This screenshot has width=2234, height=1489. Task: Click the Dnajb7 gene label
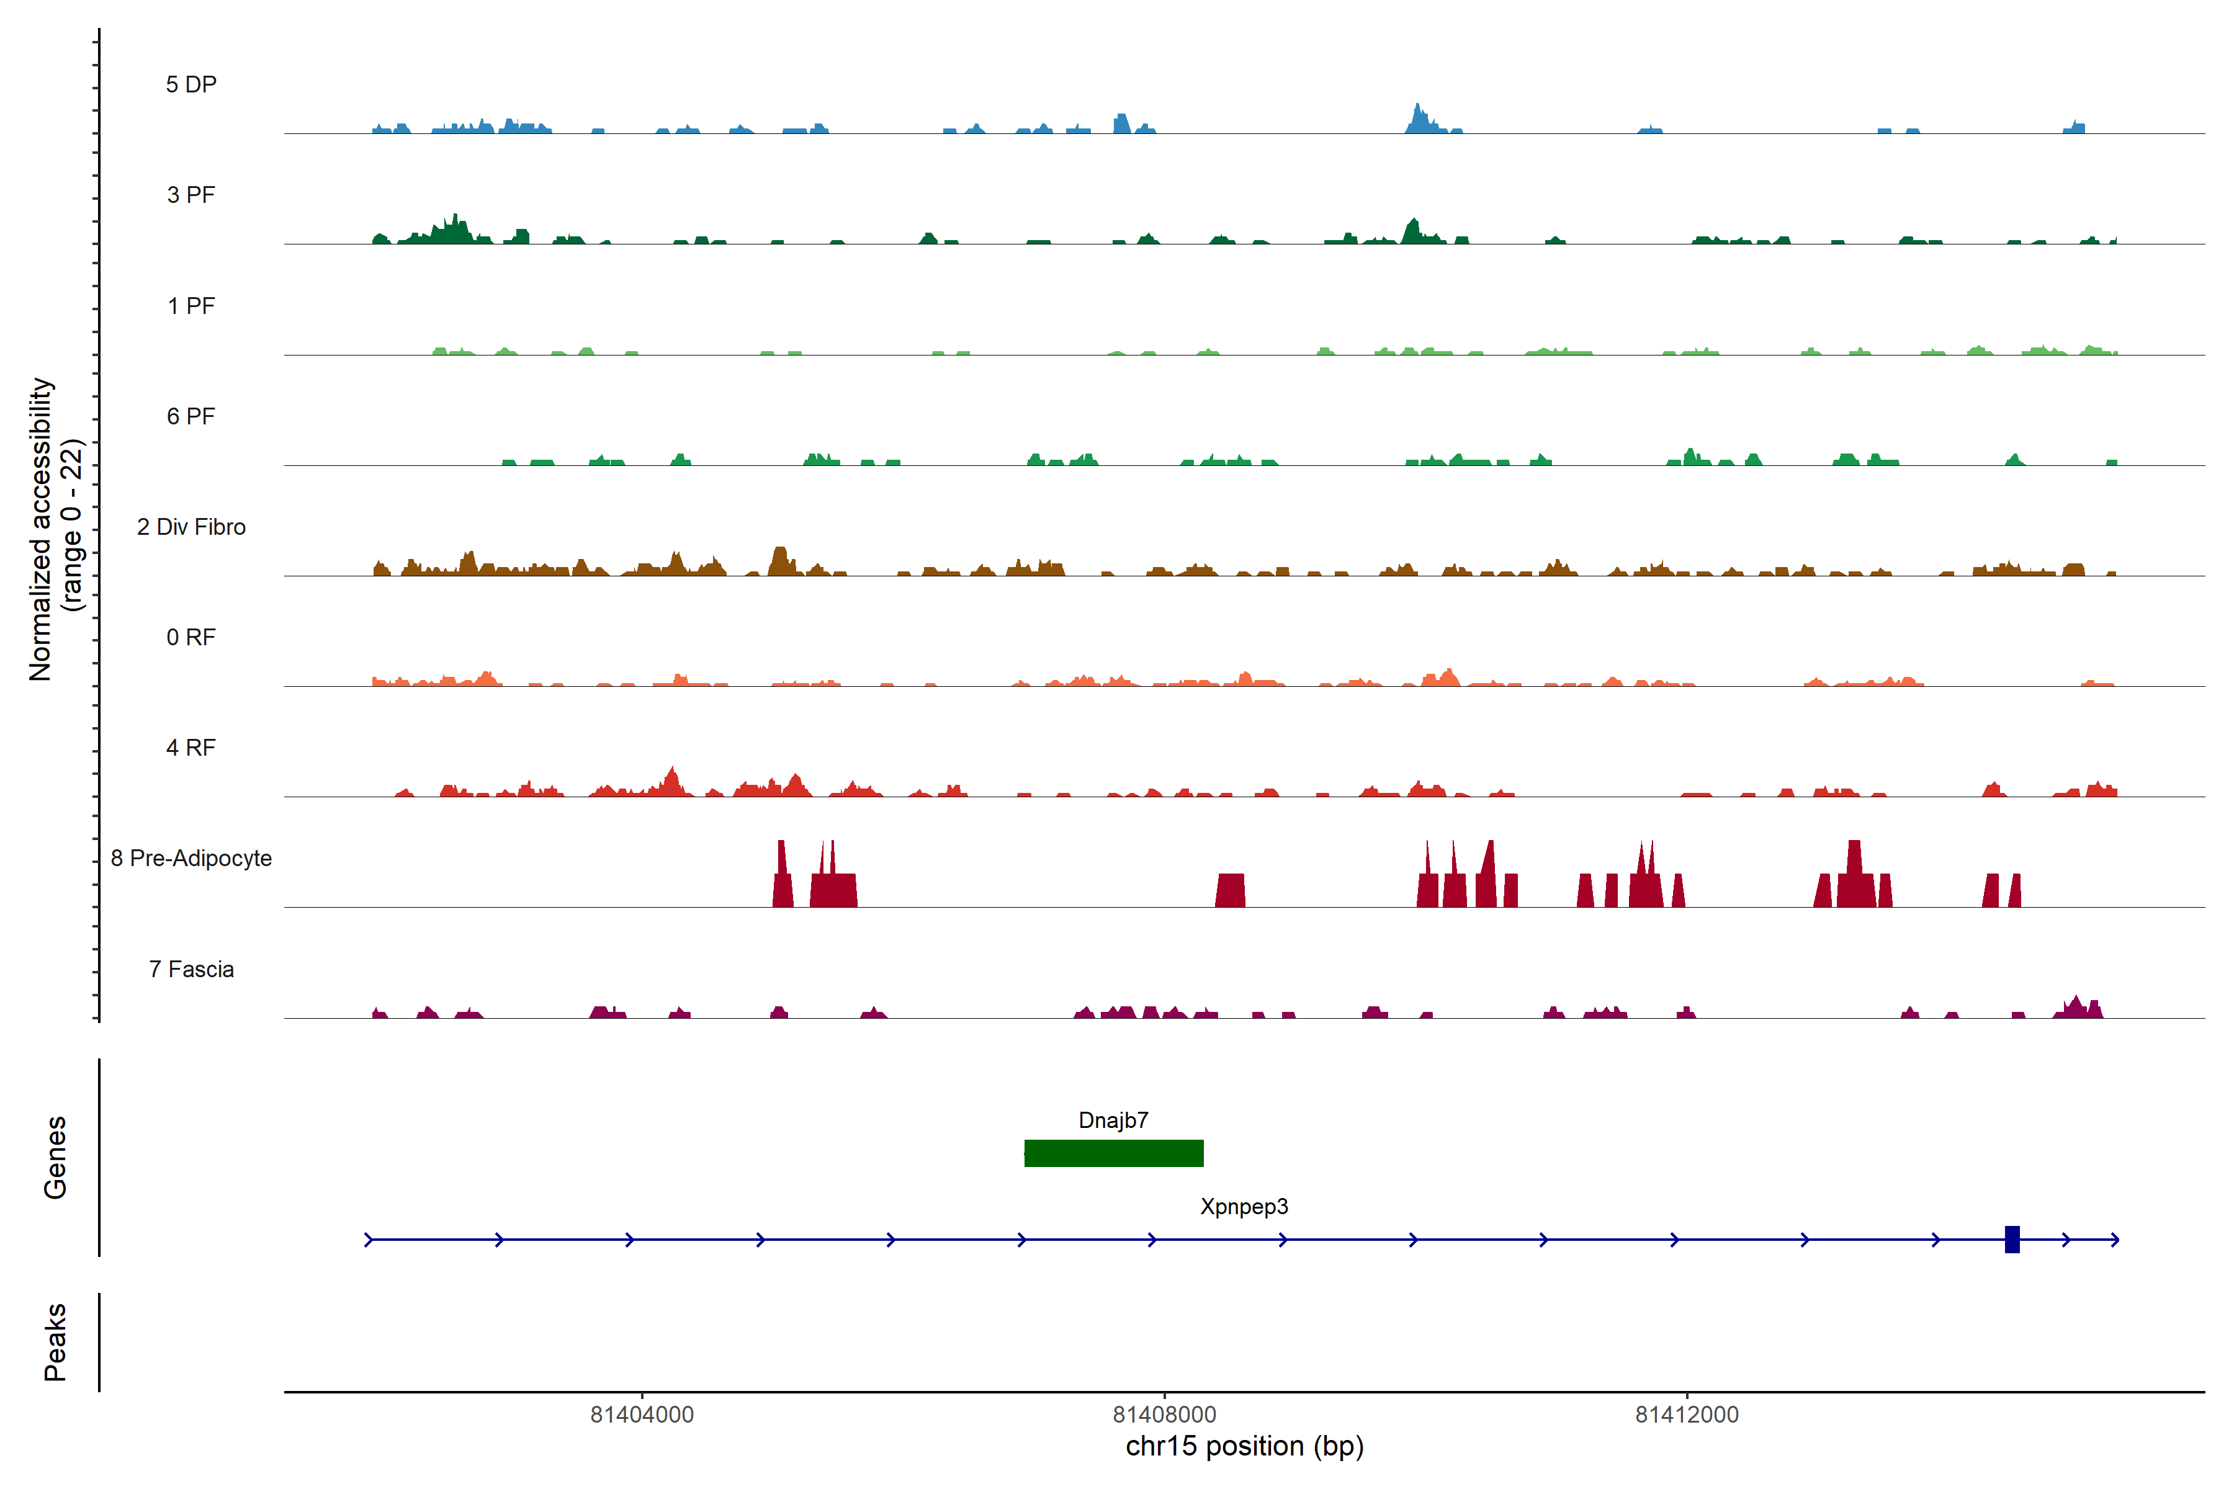pos(1113,1120)
